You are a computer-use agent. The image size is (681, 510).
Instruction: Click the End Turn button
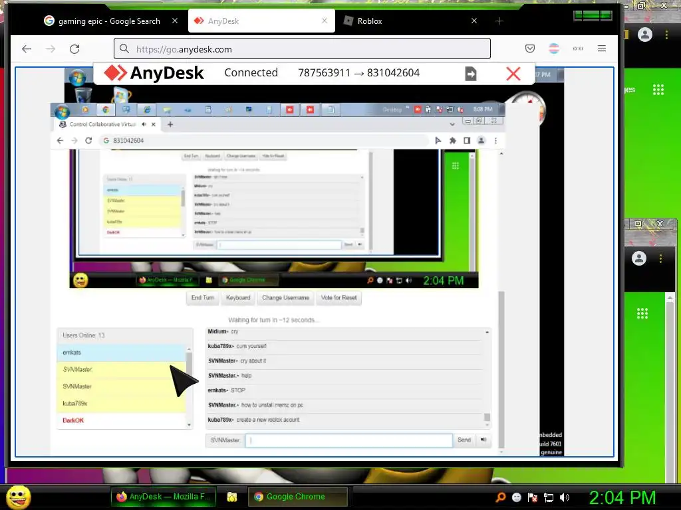203,297
